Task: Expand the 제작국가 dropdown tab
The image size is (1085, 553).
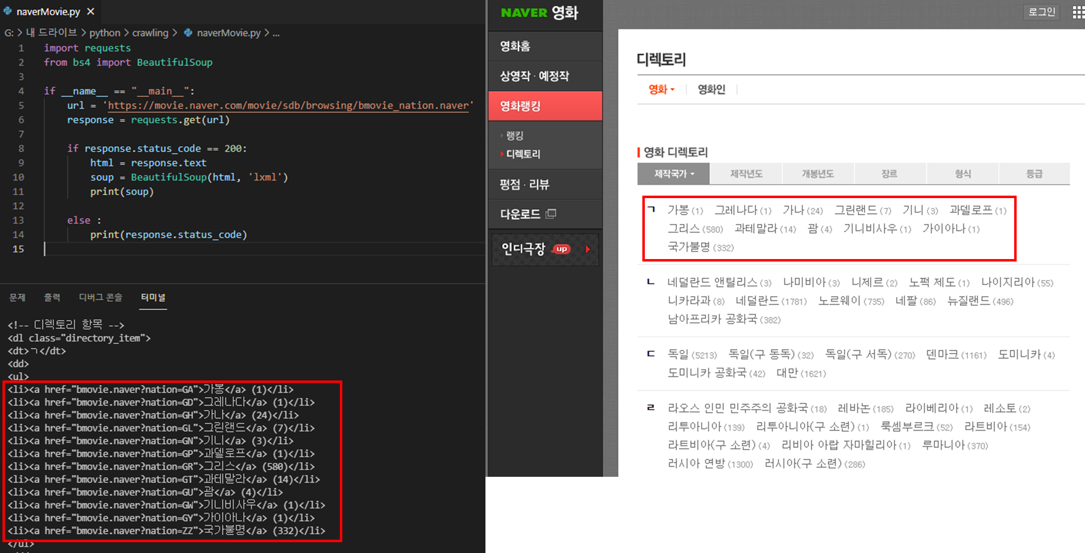Action: [673, 174]
